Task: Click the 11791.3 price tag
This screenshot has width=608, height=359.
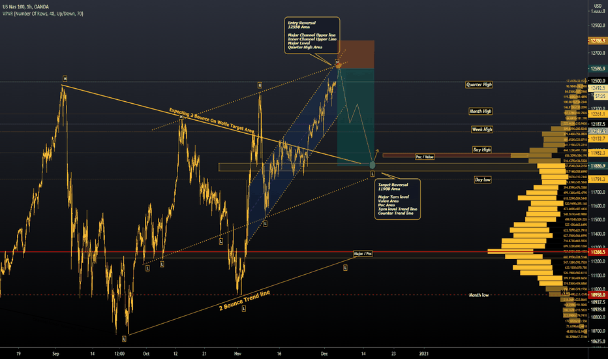Action: coord(598,179)
